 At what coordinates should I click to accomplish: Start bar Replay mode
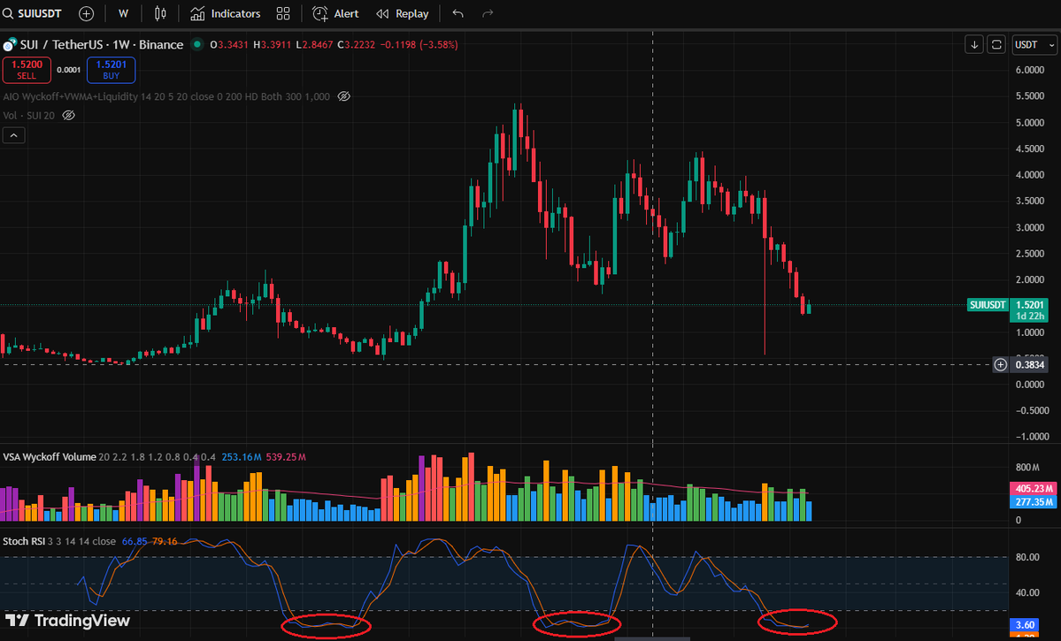coord(403,13)
